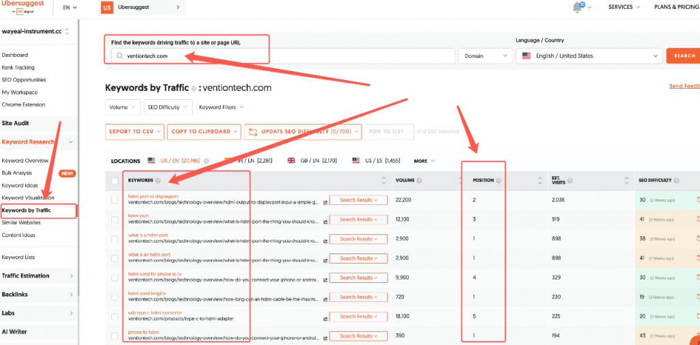Click the search magnifier icon in URL field
Viewport: 700px width, 345px height.
click(x=119, y=56)
